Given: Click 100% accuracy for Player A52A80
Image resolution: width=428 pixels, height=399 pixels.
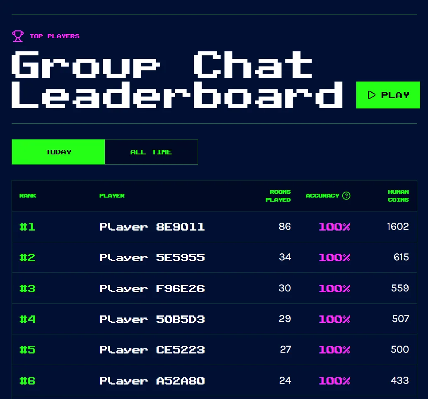Looking at the screenshot, I should 335,380.
